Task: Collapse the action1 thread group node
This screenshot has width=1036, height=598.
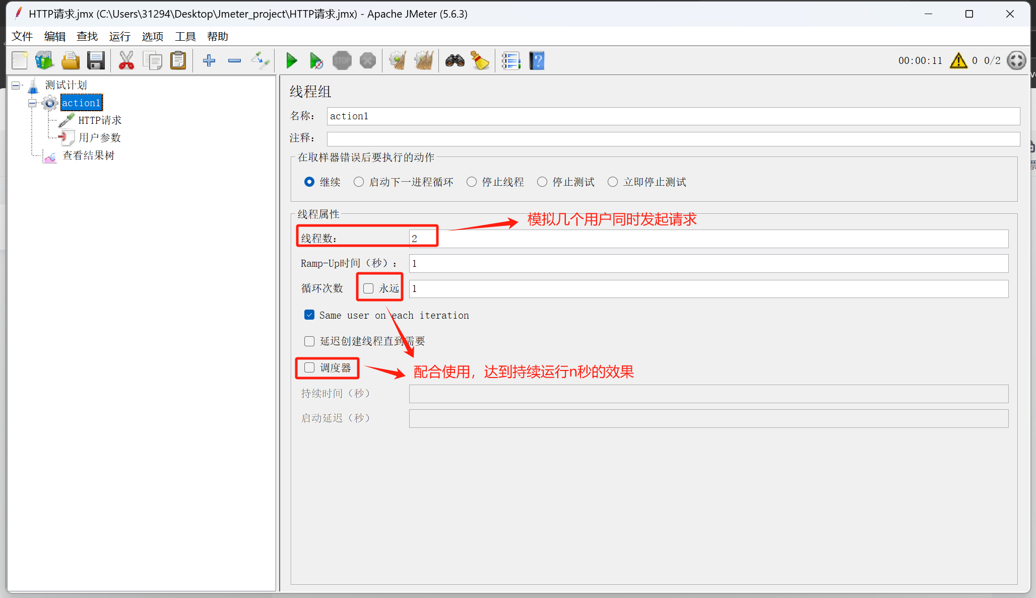Action: [x=32, y=103]
